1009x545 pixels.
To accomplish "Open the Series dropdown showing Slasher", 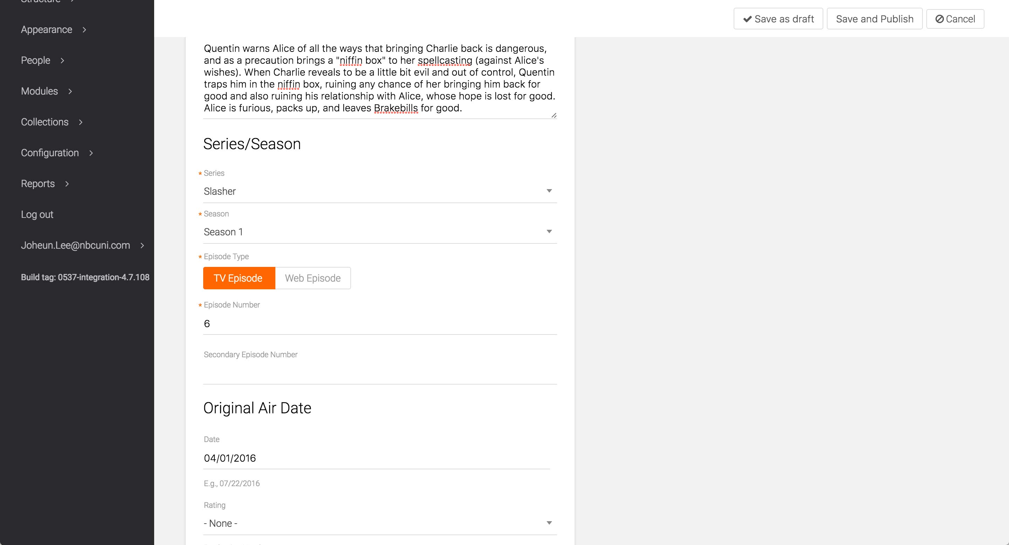I will tap(379, 191).
